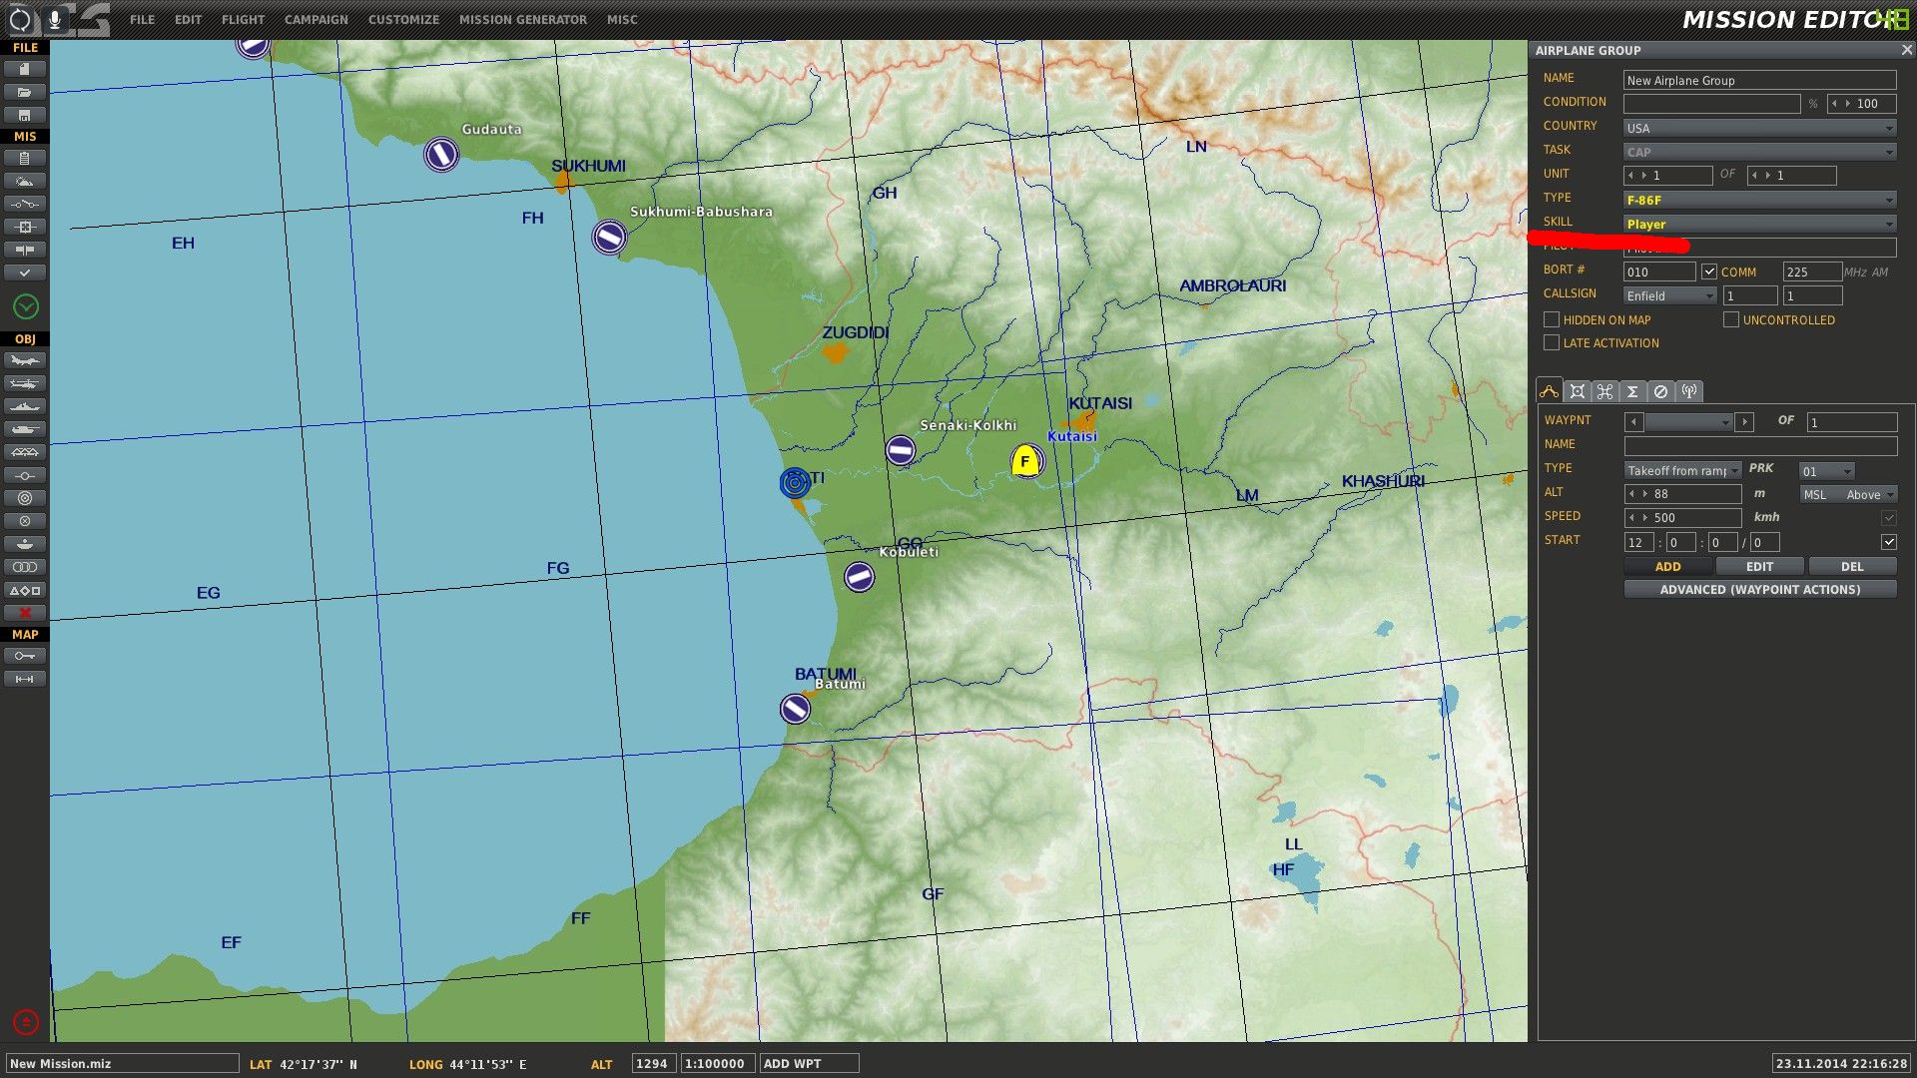Viewport: 1917px width, 1078px height.
Task: Select the bullseye trigger zone tool
Action: pyautogui.click(x=25, y=498)
